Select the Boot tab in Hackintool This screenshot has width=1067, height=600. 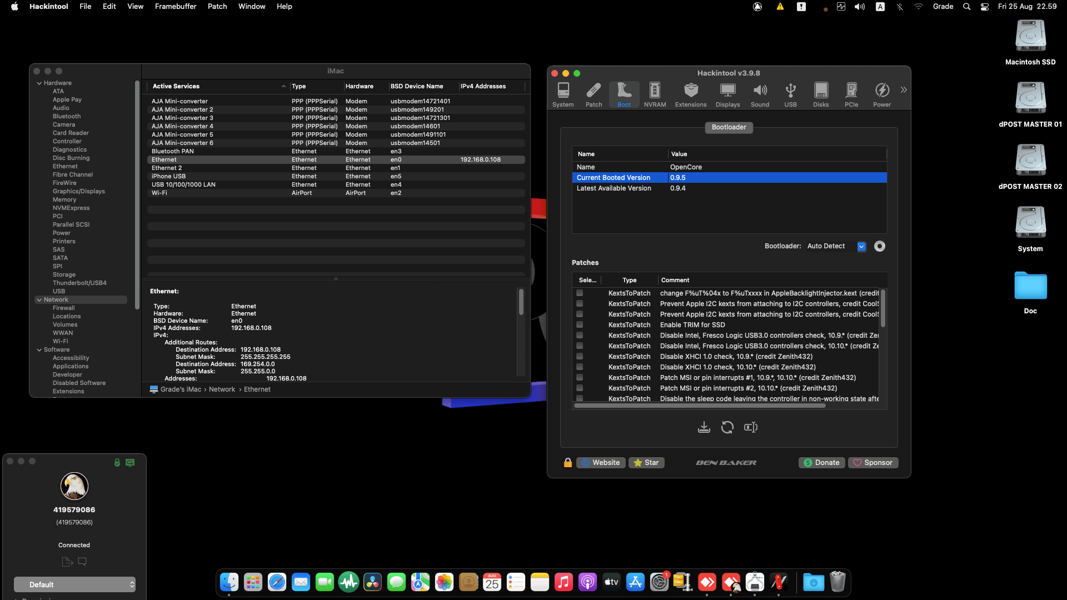pos(624,94)
